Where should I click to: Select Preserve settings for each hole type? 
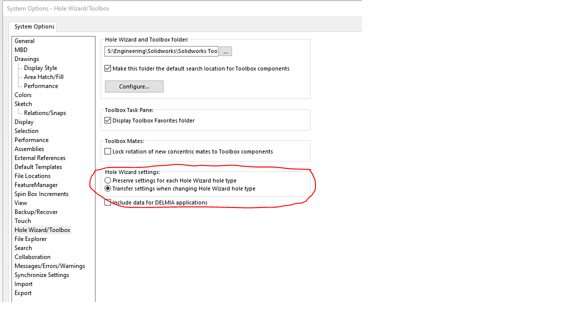click(x=108, y=180)
